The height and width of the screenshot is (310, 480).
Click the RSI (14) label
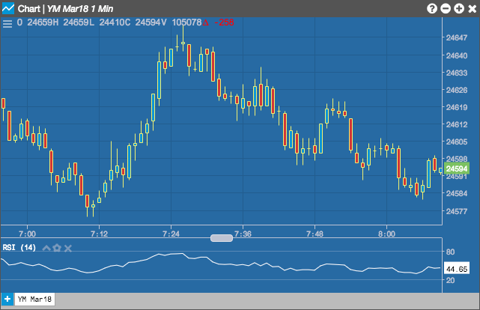coord(19,247)
